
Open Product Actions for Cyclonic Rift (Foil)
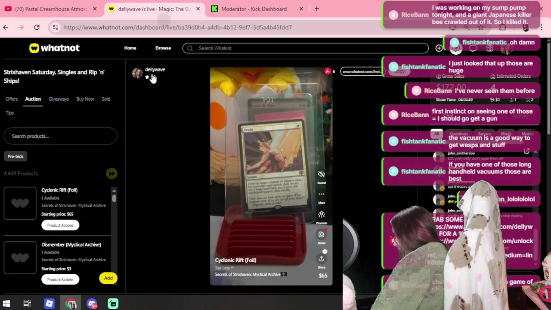point(60,225)
